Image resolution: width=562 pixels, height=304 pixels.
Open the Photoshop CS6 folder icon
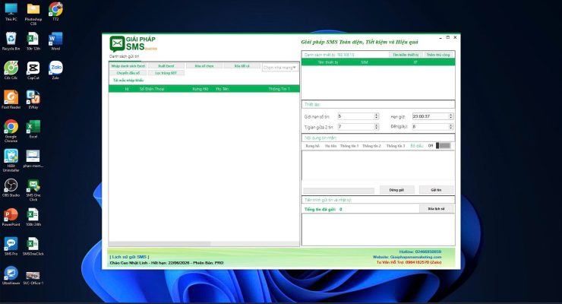point(33,10)
